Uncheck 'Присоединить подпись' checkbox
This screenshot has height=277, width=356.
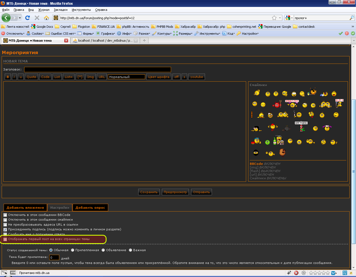click(x=5, y=230)
